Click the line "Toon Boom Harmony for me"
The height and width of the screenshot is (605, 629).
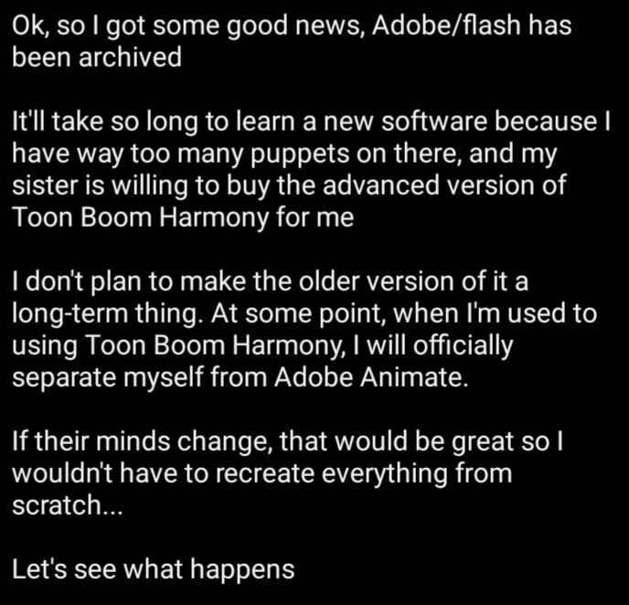[183, 218]
